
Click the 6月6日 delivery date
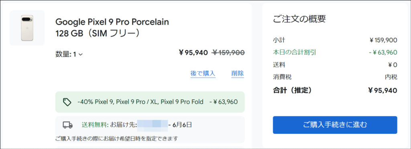coord(182,125)
